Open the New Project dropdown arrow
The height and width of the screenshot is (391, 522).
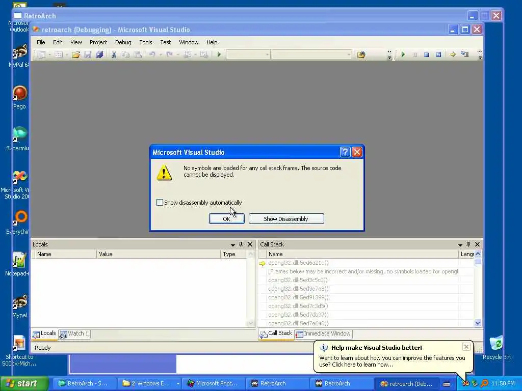49,54
